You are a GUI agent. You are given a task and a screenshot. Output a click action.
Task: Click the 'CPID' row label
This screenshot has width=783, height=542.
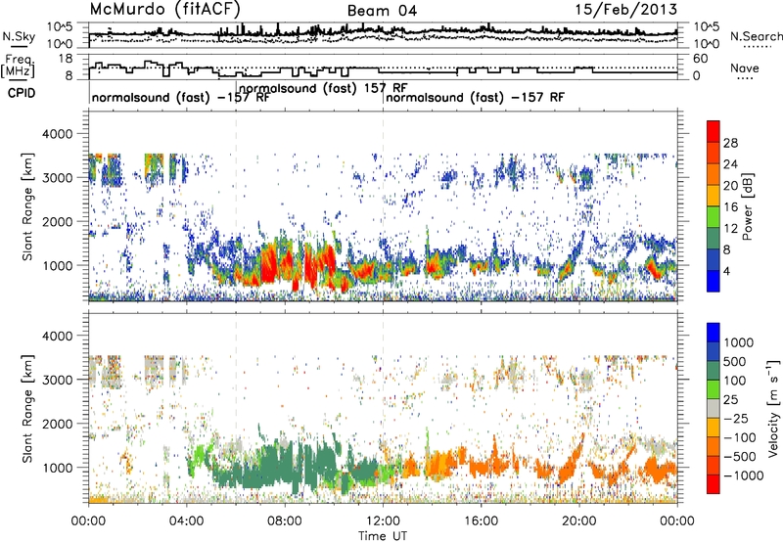[x=22, y=93]
